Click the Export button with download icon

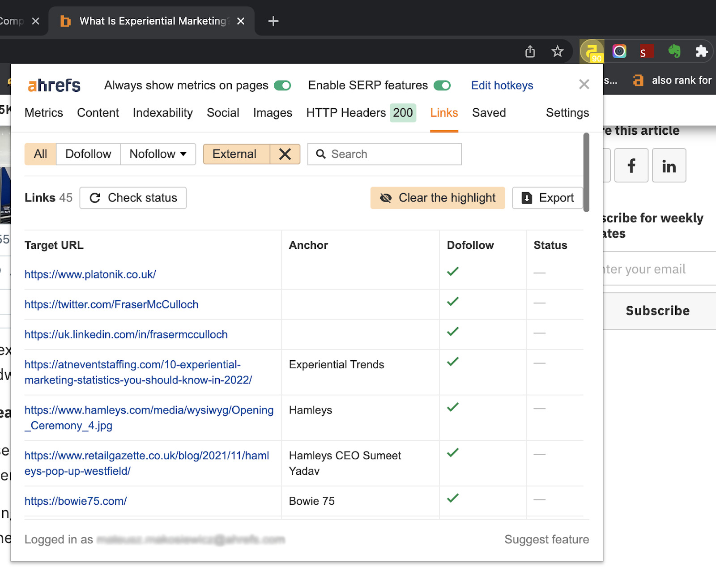click(547, 198)
